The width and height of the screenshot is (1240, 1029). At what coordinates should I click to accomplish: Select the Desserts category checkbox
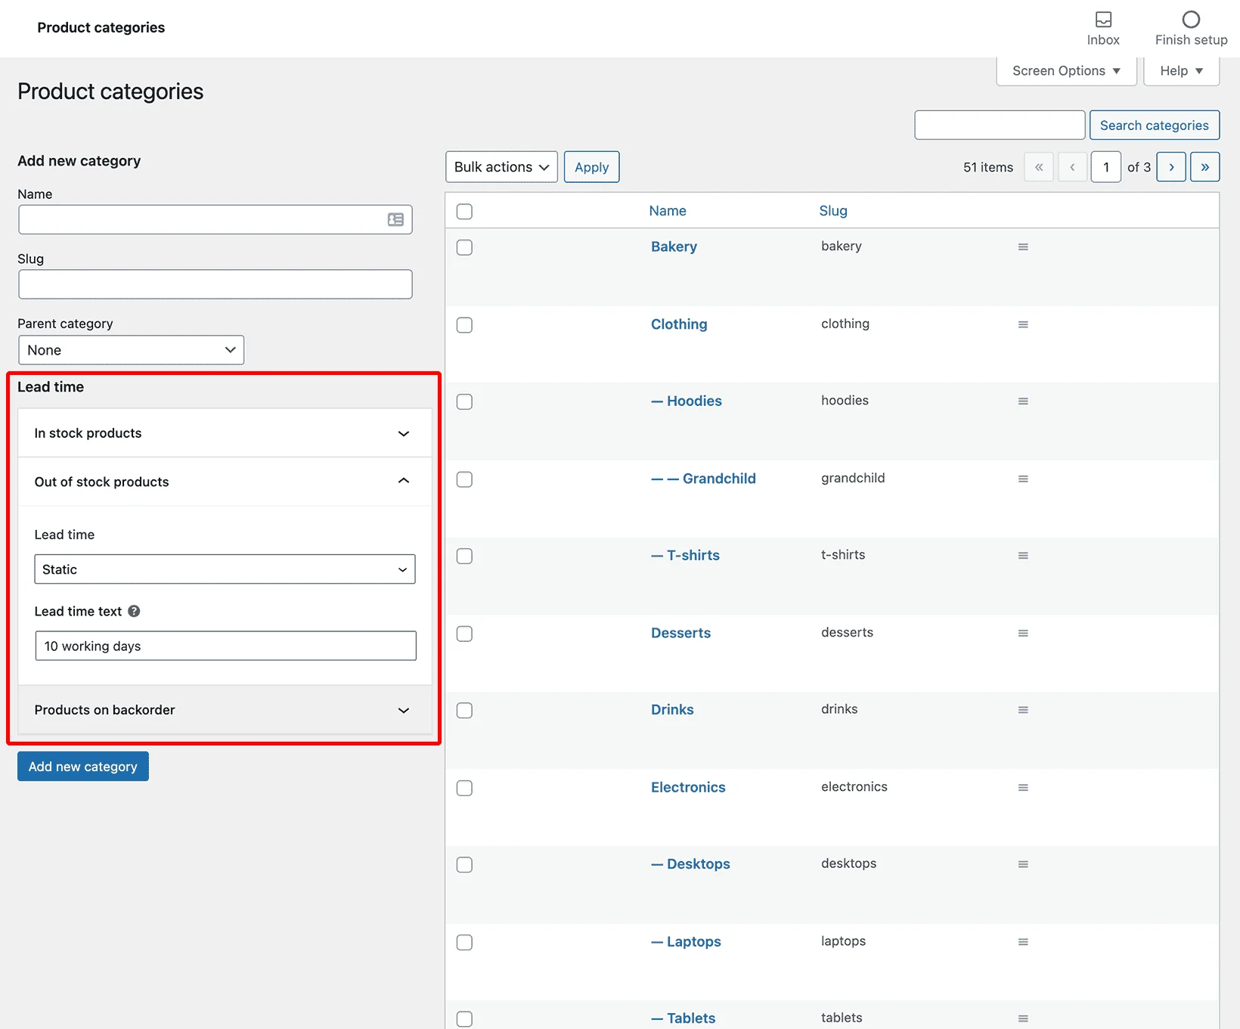[464, 634]
